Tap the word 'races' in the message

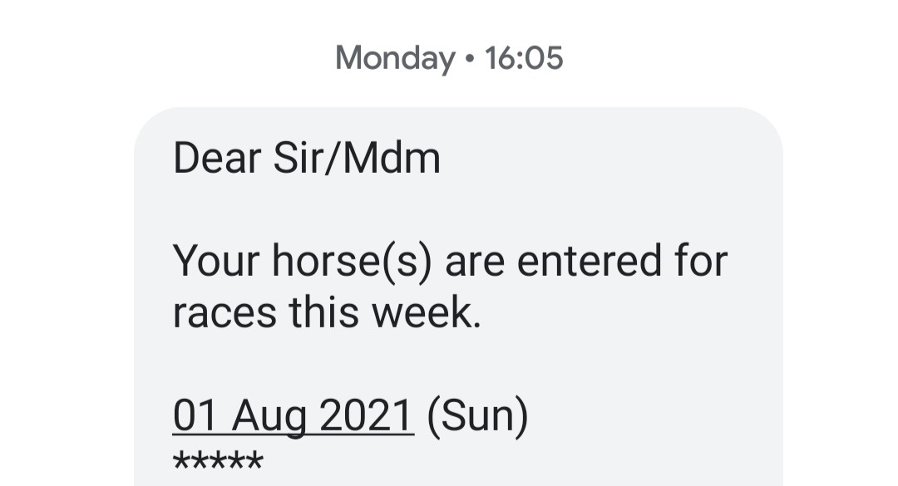pos(224,314)
